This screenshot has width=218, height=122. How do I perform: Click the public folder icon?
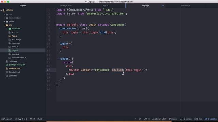pyautogui.click(x=7, y=21)
